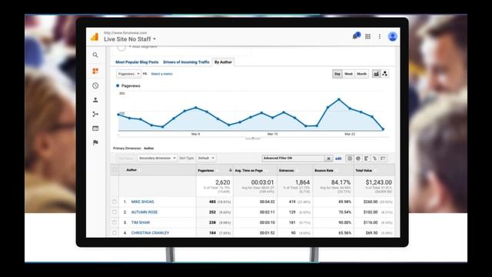Screen dimensions: 492x277
Task: Switch to the pie chart percentage view
Action: (x=358, y=159)
